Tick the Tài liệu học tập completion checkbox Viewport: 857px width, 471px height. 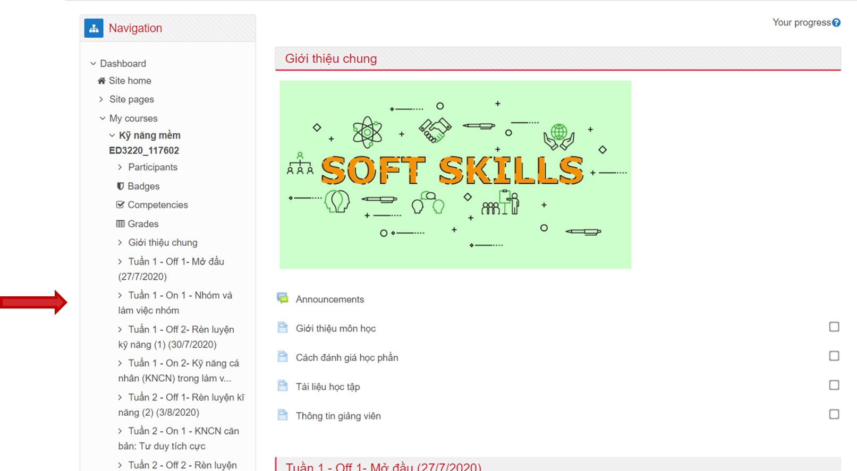[834, 385]
